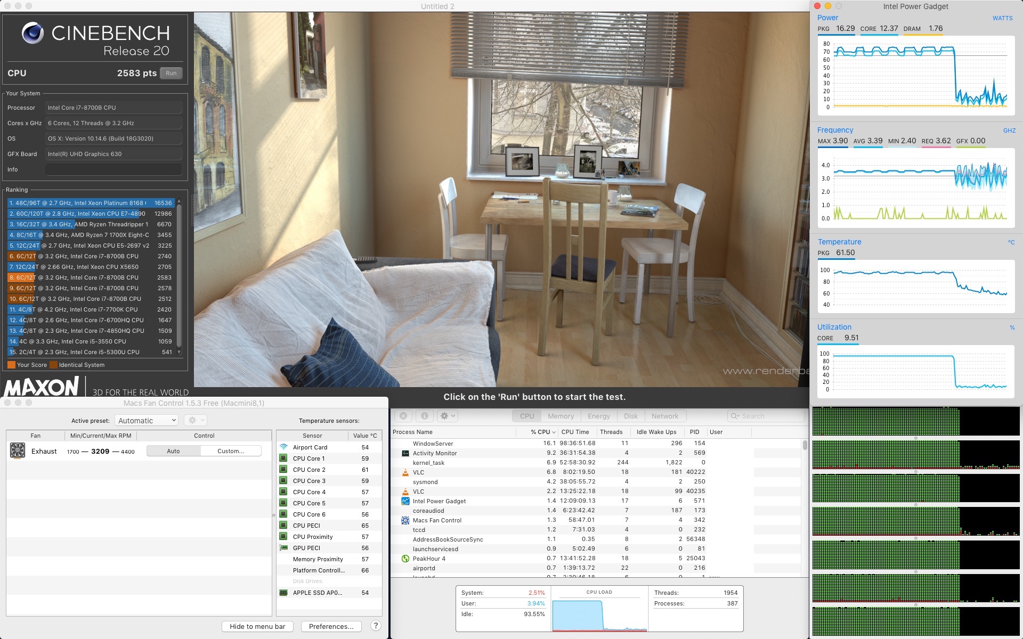Click the Exhaust fan icon
The image size is (1023, 639).
pos(18,451)
